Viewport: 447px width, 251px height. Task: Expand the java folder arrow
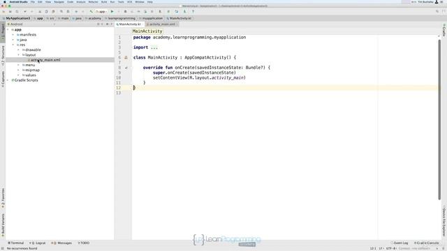pyautogui.click(x=13, y=40)
